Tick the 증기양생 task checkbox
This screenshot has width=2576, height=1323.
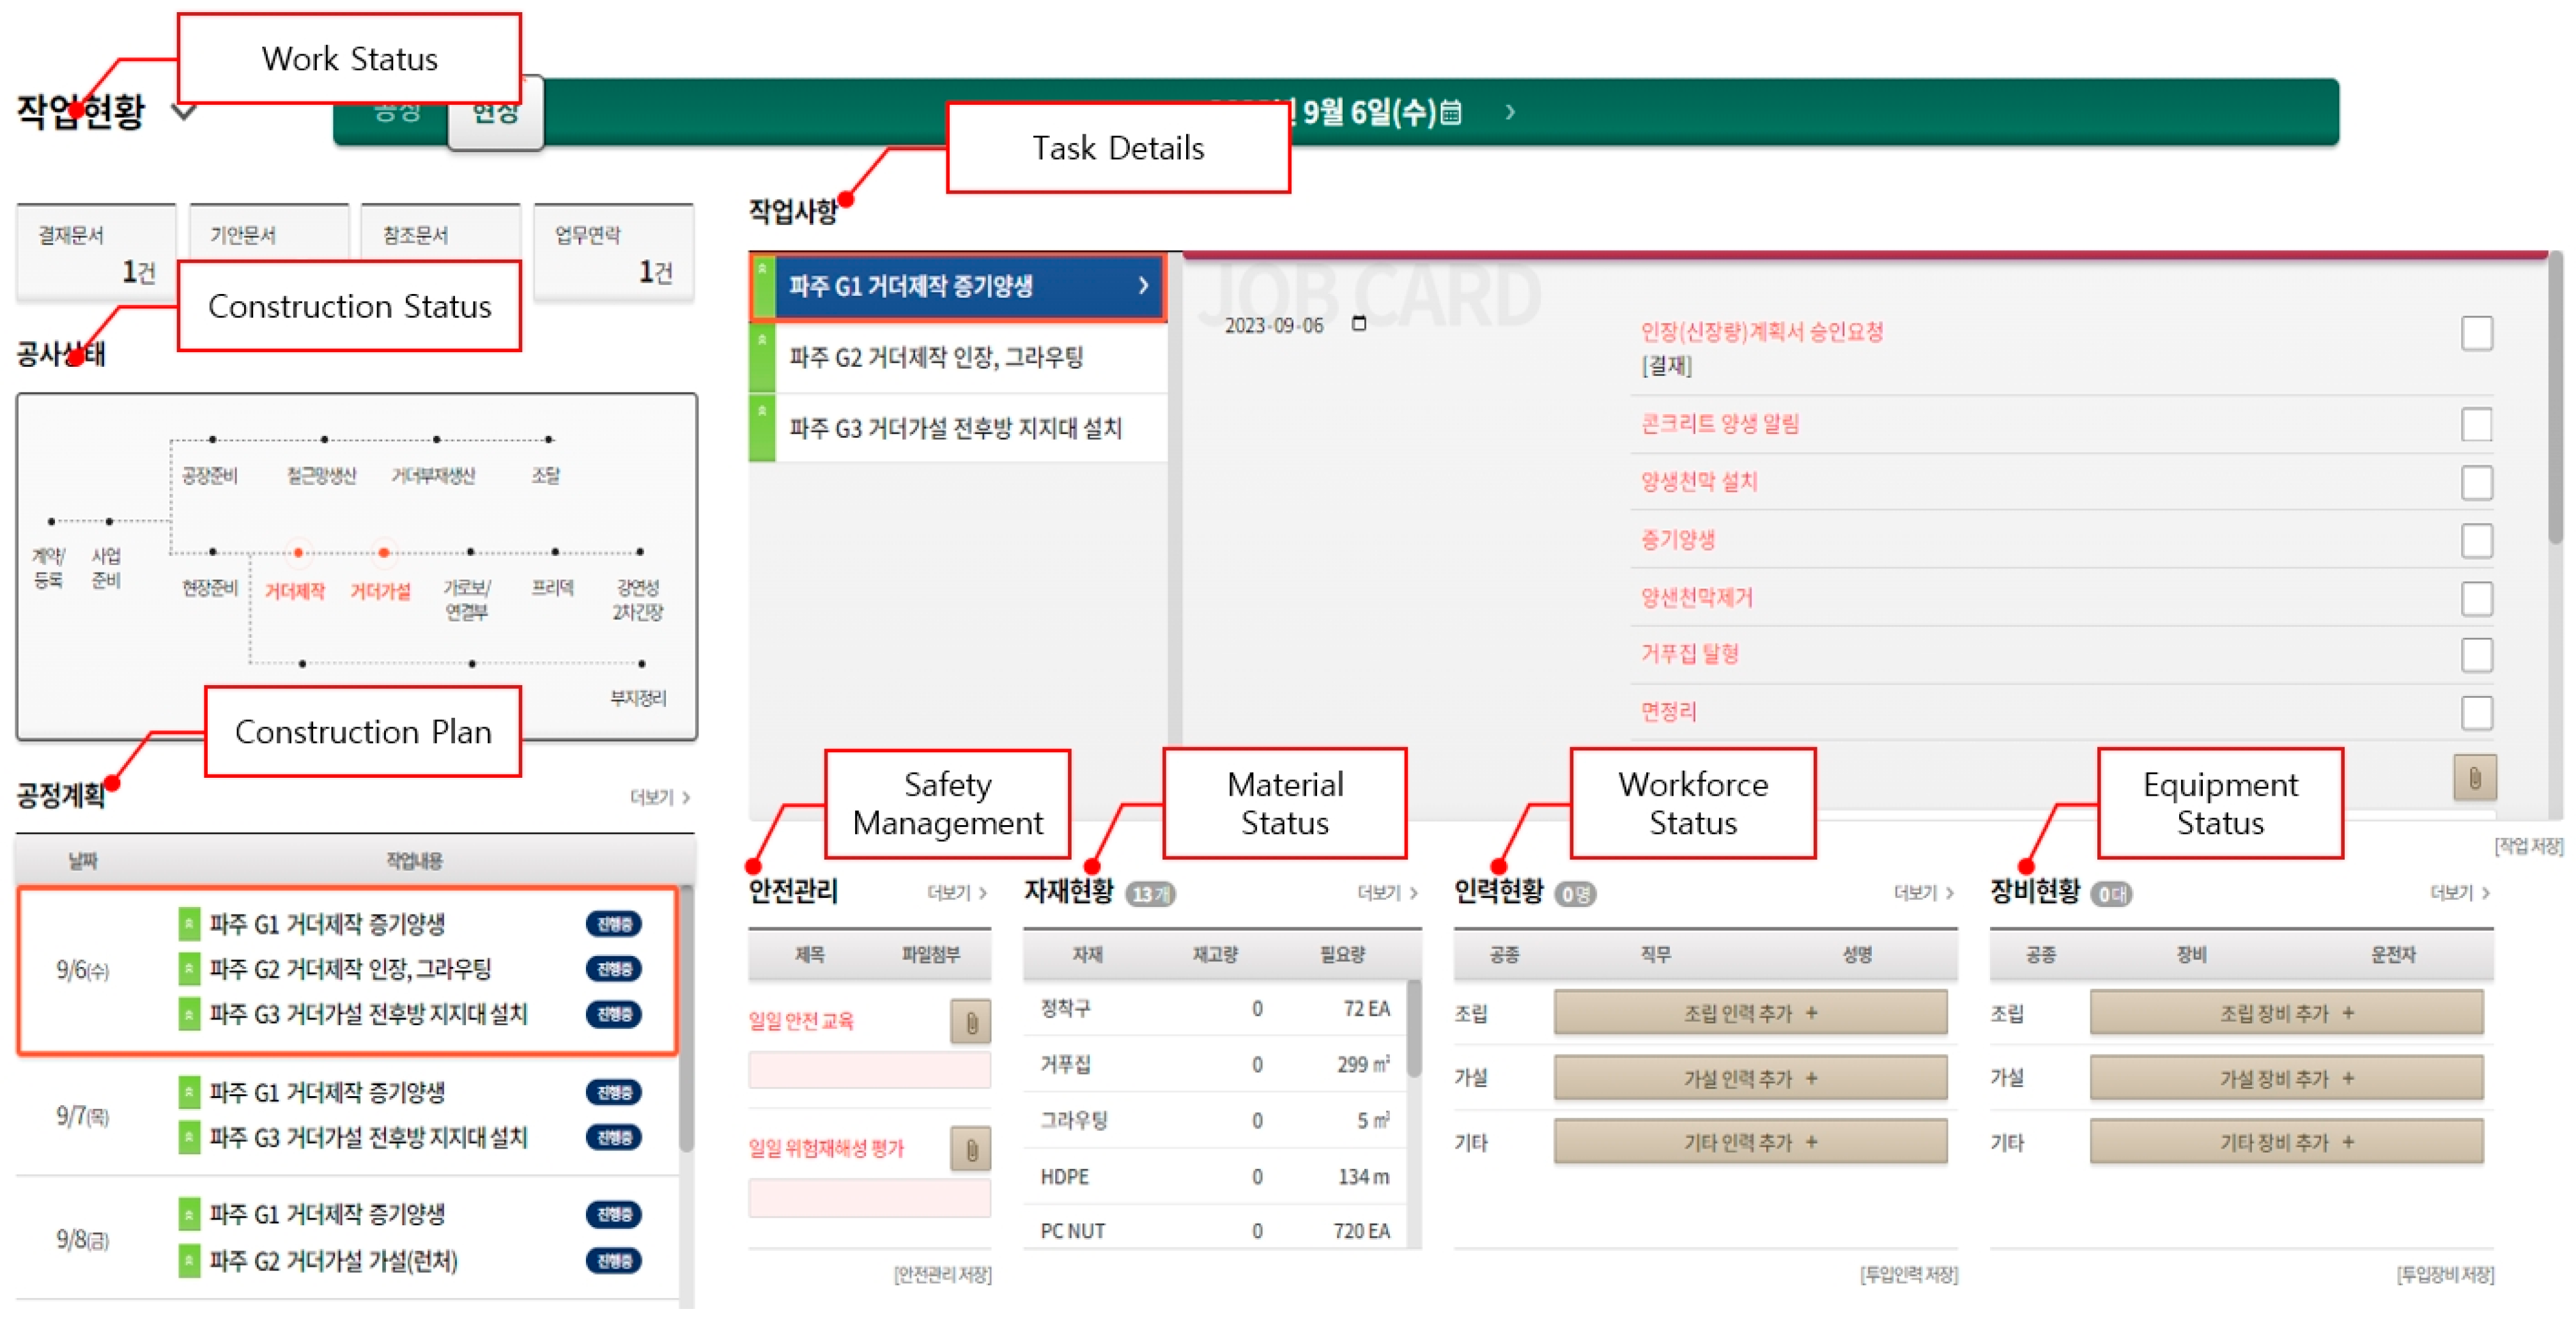[x=2476, y=540]
